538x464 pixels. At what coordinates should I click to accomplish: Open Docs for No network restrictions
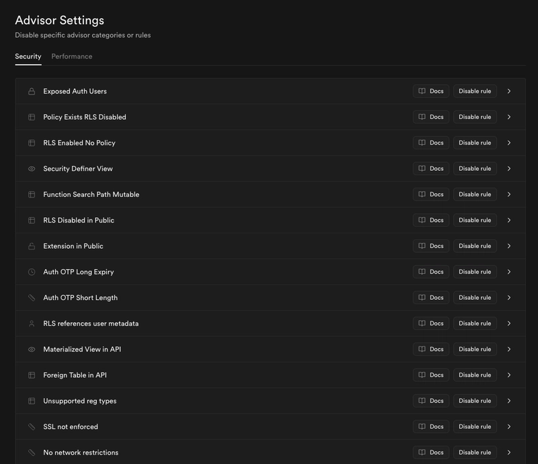pos(431,453)
